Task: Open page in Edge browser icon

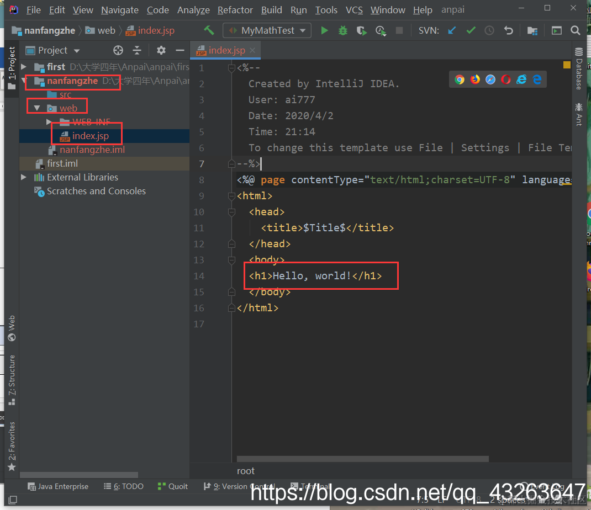Action: click(537, 79)
